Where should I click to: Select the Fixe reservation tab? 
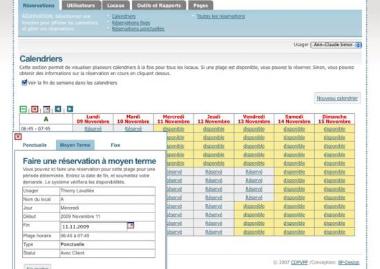115,145
